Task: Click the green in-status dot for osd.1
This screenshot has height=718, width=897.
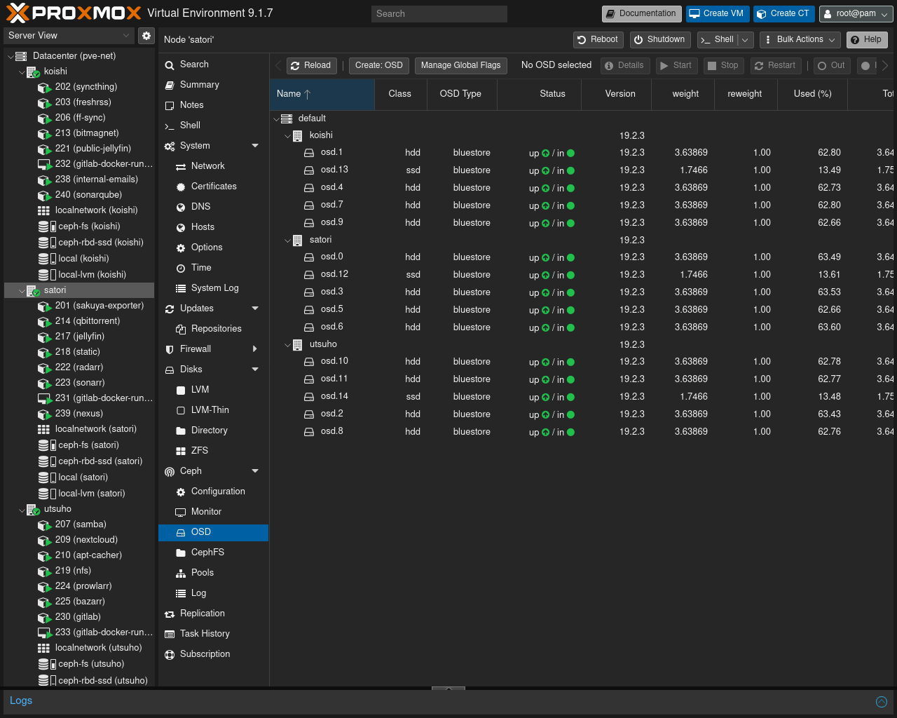Action: point(570,153)
